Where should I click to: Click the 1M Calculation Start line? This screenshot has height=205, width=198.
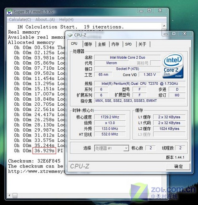[x=70, y=27]
